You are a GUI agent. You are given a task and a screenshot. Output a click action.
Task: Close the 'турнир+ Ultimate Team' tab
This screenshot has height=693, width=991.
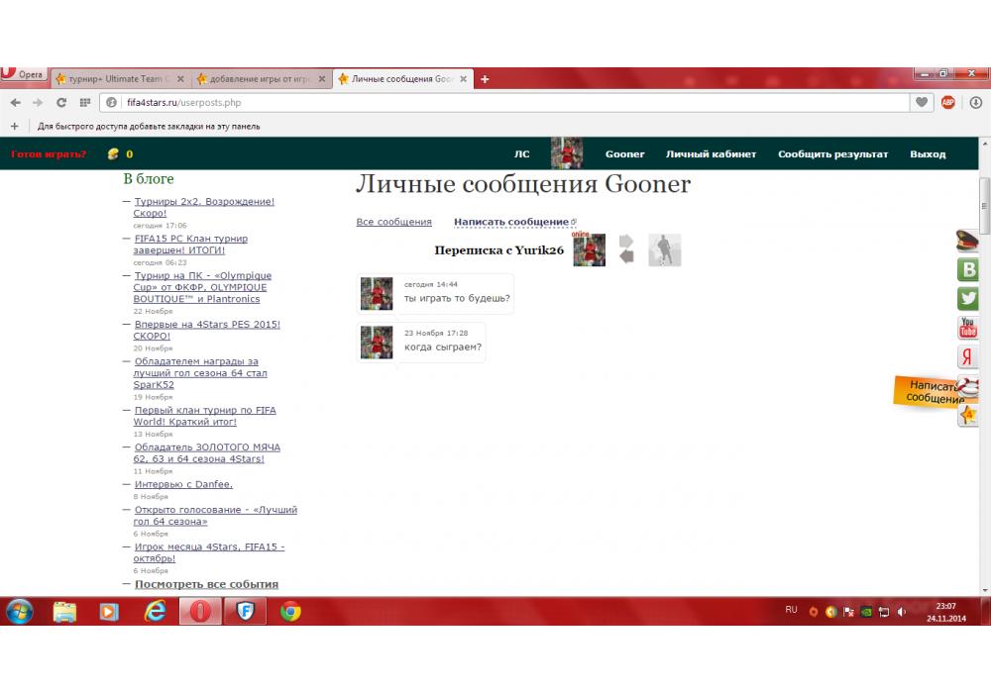180,79
